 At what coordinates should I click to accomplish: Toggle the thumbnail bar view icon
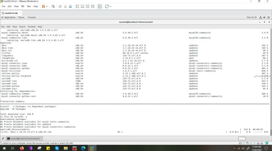click(x=82, y=6)
